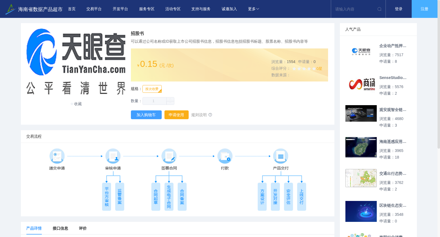Go to 首页 in the navigation bar
This screenshot has width=440, height=237.
72,9
